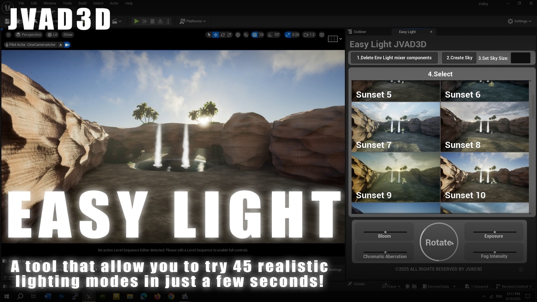
Task: Open the viewport layout grid dropdown
Action: [x=335, y=39]
